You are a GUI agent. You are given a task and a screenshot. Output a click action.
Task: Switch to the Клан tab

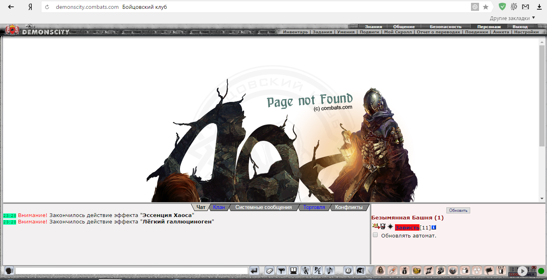(x=219, y=207)
